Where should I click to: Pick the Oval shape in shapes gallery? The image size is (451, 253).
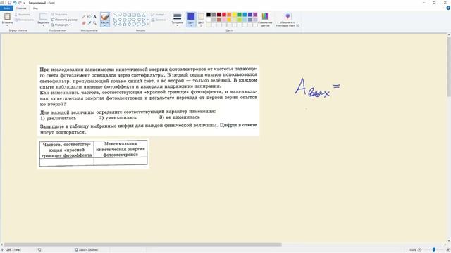[x=125, y=15]
